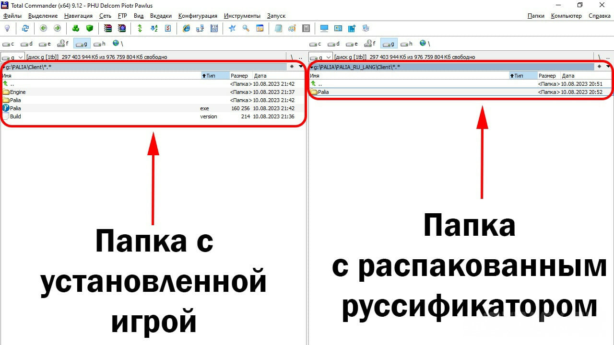Image resolution: width=614 pixels, height=345 pixels.
Task: Click the single green cube icon
Action: click(89, 28)
